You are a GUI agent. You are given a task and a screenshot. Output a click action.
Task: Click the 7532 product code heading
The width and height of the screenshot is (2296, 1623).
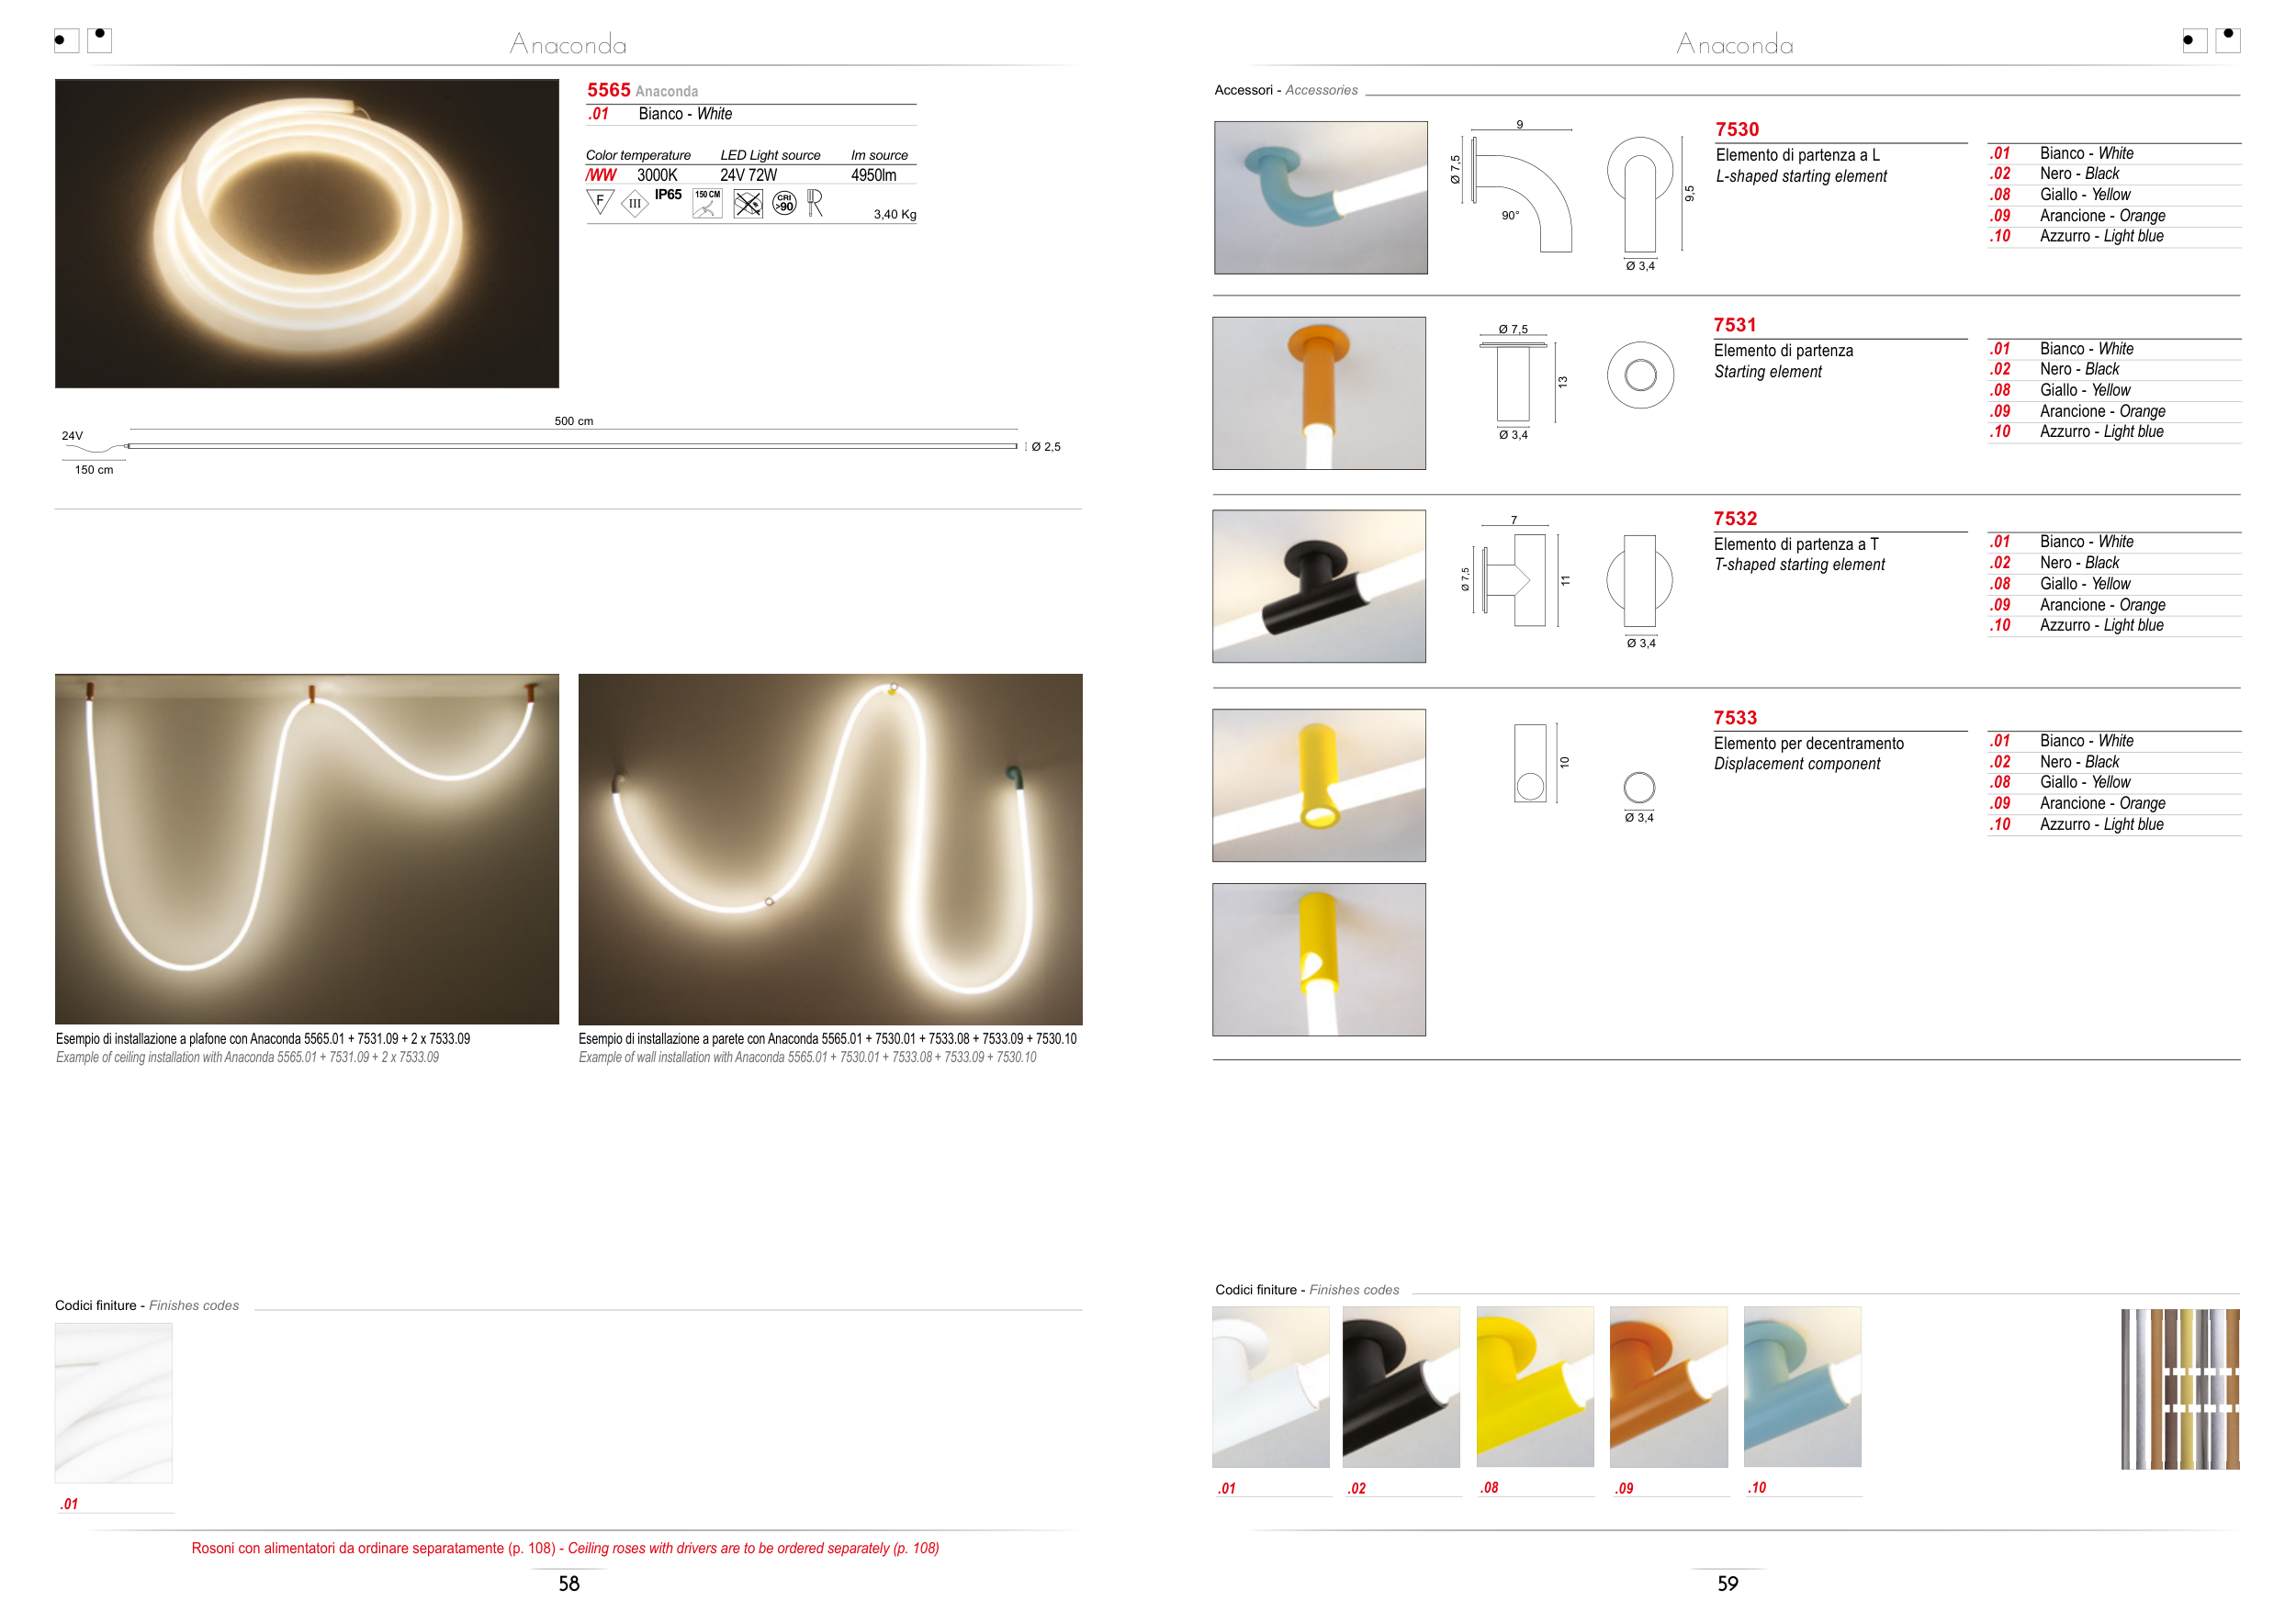1735,519
